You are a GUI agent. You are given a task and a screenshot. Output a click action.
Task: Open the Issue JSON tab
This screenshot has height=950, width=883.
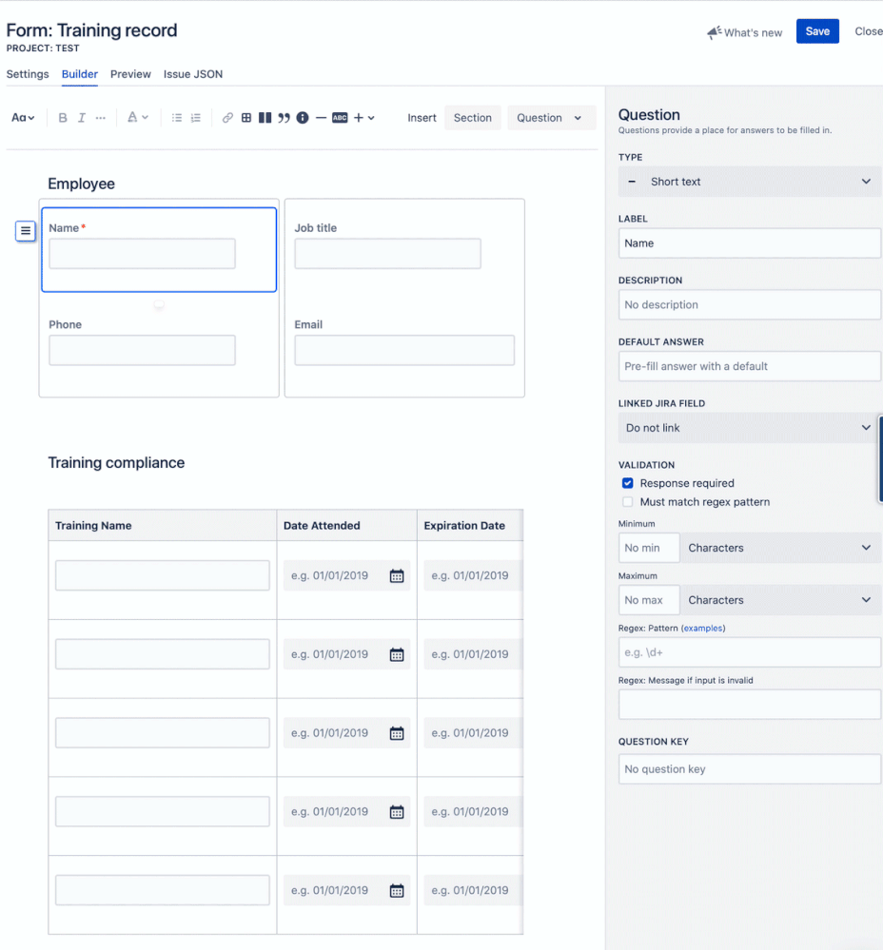tap(193, 74)
